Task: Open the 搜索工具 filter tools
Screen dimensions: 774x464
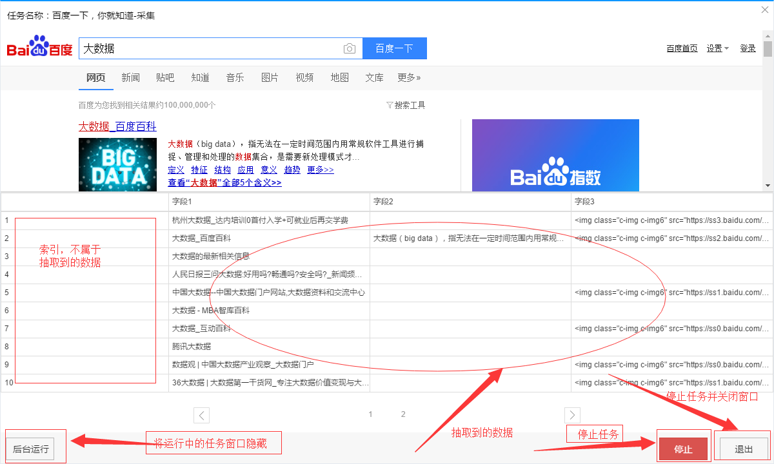Action: pos(406,105)
